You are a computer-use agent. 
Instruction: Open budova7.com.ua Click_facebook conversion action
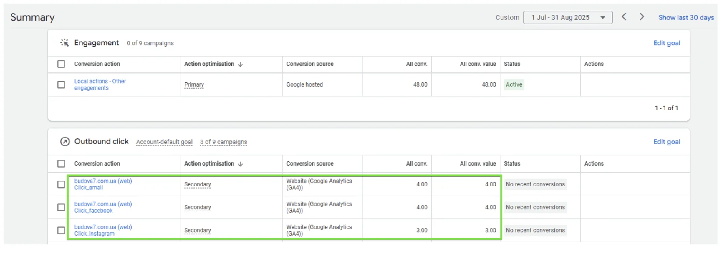(103, 207)
